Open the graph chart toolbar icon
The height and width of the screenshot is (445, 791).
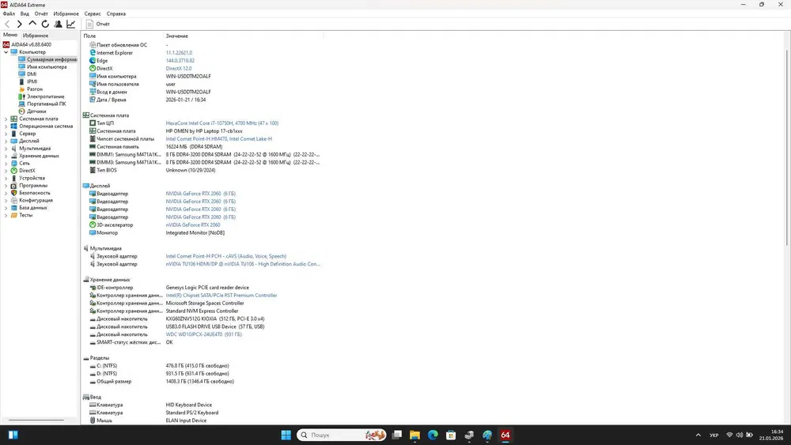71,24
